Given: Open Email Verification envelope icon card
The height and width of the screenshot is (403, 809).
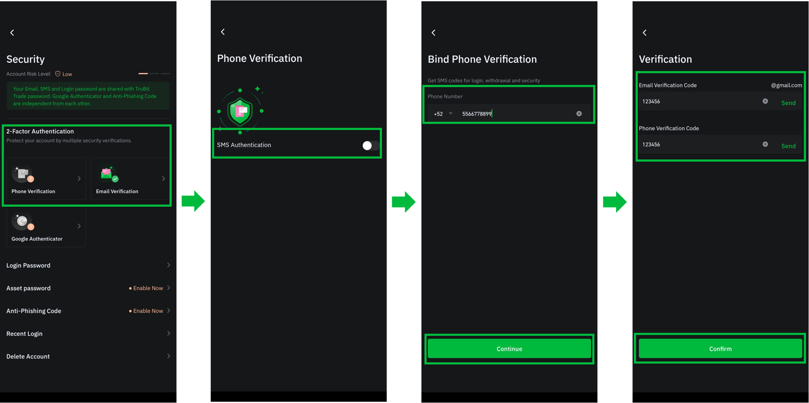Looking at the screenshot, I should [x=130, y=178].
